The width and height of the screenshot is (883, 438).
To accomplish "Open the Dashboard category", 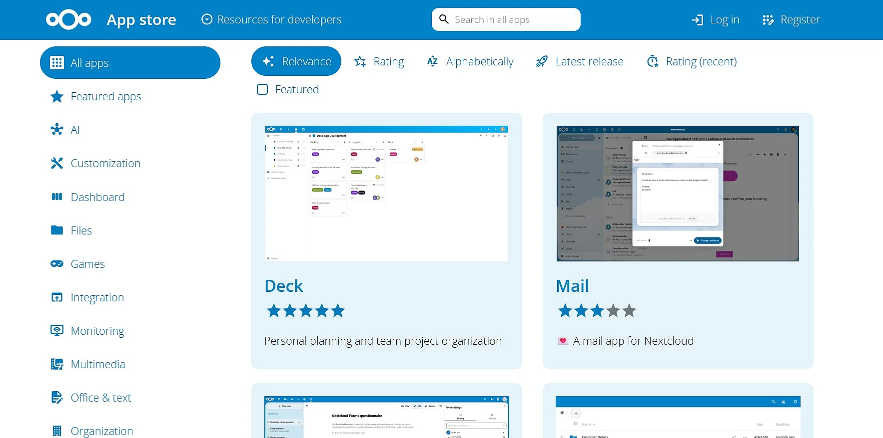I will point(97,197).
